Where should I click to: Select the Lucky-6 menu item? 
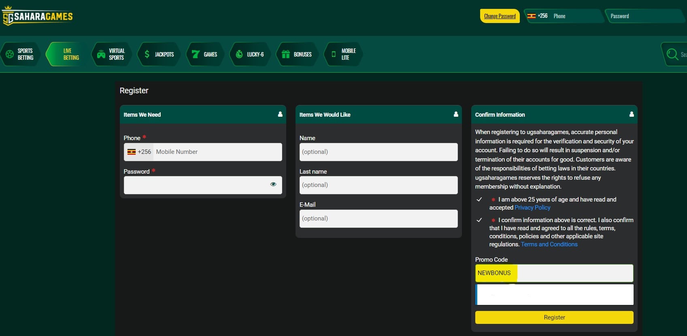click(250, 54)
